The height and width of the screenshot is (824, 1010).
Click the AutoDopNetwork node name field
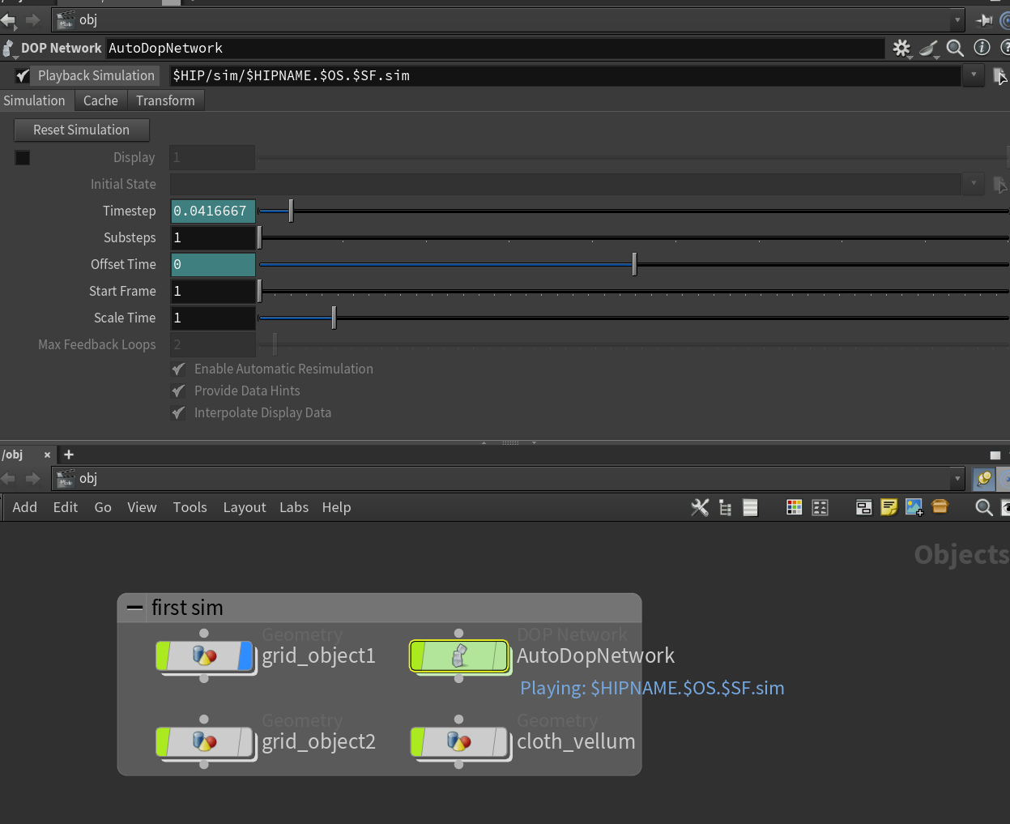click(495, 49)
